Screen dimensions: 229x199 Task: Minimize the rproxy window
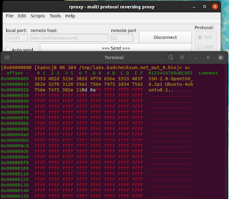point(194,7)
